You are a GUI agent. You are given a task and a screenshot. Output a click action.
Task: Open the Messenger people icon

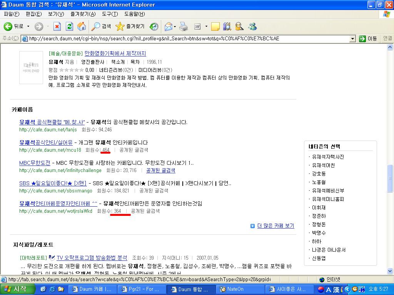(252, 27)
